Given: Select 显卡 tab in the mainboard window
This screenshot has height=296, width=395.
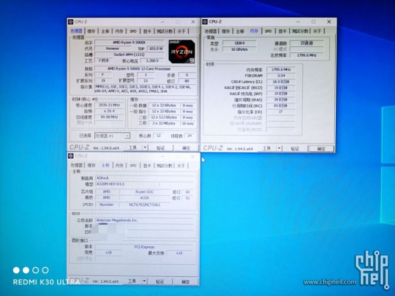Looking at the screenshot, I should tap(147, 165).
